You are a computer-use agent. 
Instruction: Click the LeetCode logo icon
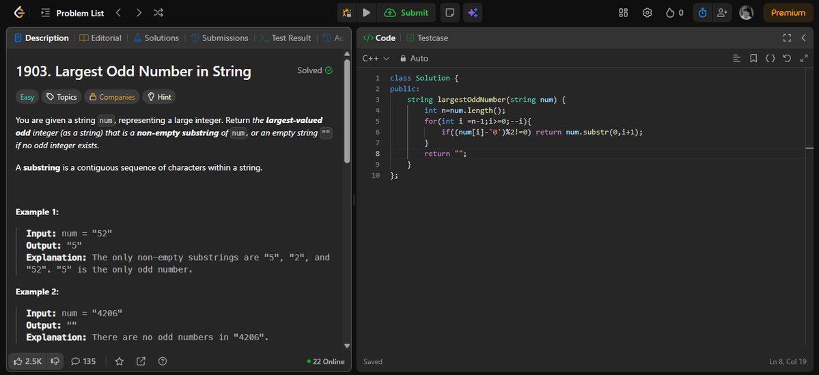coord(19,12)
